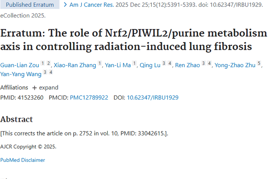Click affiliation superscript 1 after Yan-Li Ma

tap(134, 64)
